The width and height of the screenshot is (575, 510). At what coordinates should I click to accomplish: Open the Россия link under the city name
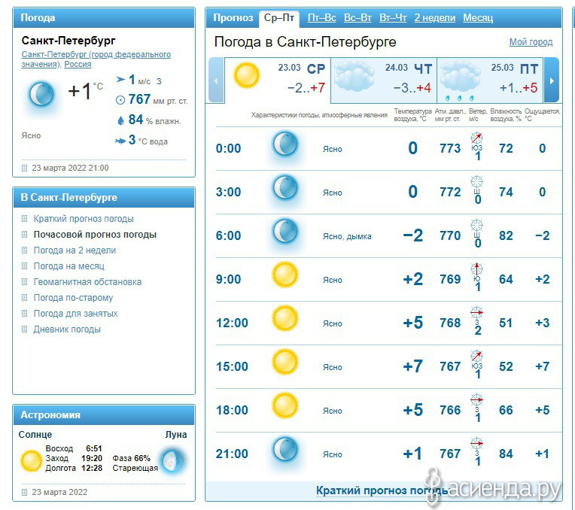click(78, 64)
